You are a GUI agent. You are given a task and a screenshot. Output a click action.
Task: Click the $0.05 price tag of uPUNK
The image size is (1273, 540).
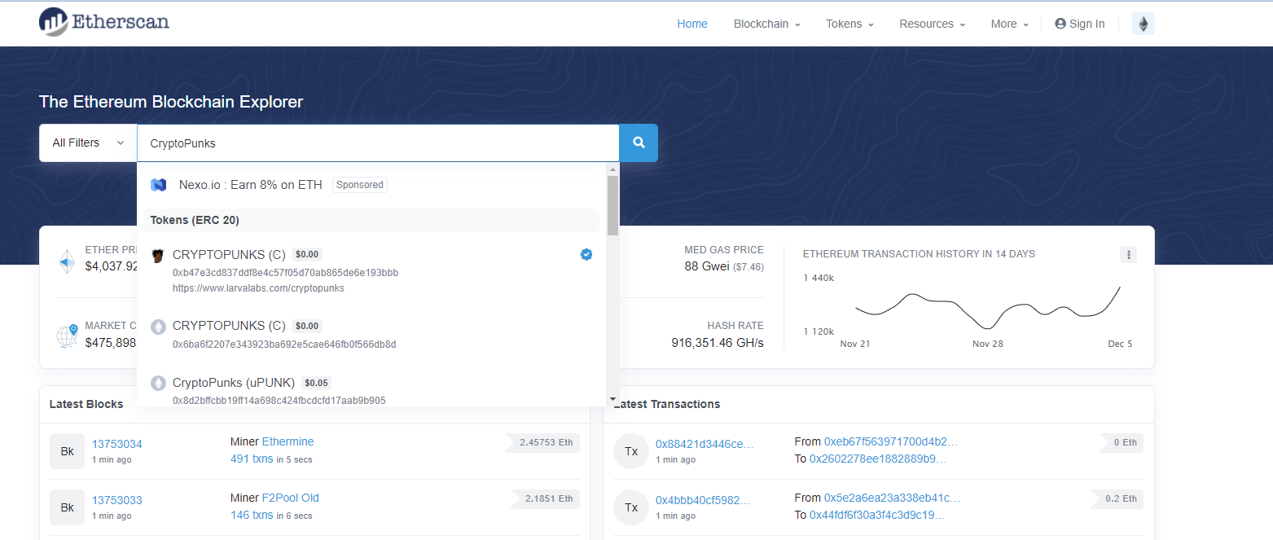[316, 383]
